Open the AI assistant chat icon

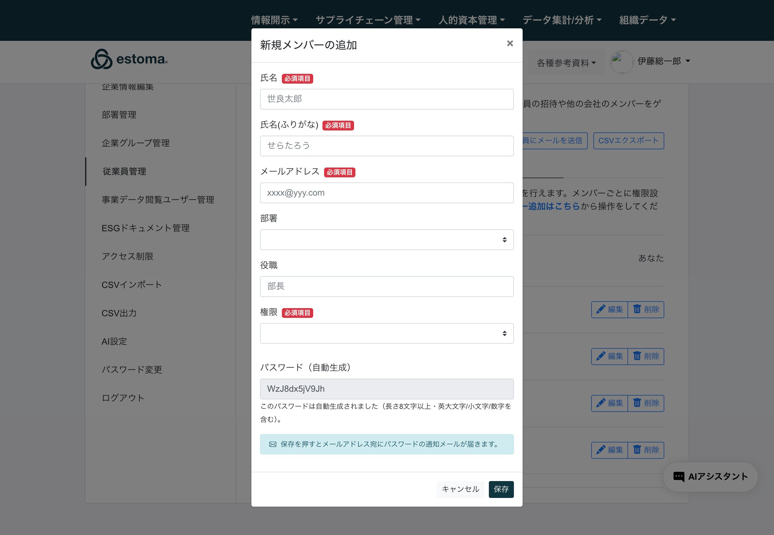(x=678, y=476)
